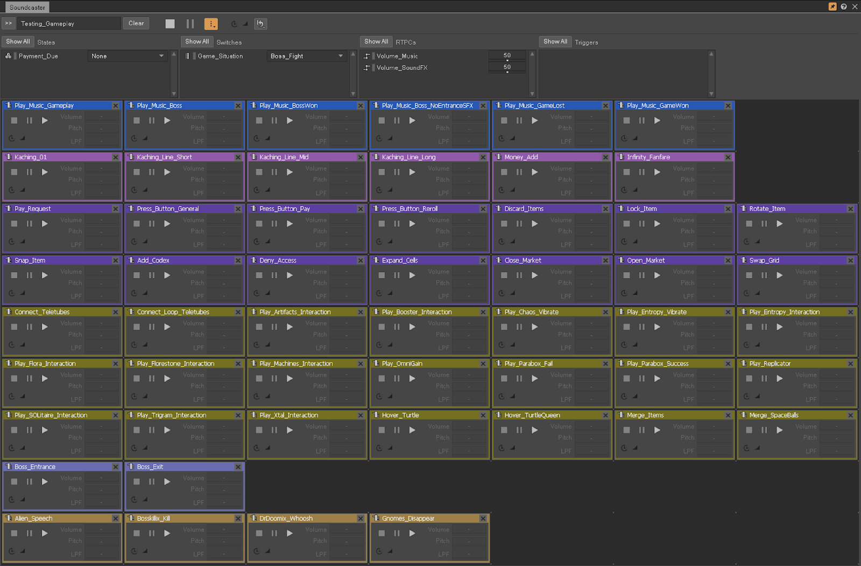The width and height of the screenshot is (861, 566).
Task: Click delay clock icon in Play_Music_Gameplay module
Action: point(11,138)
